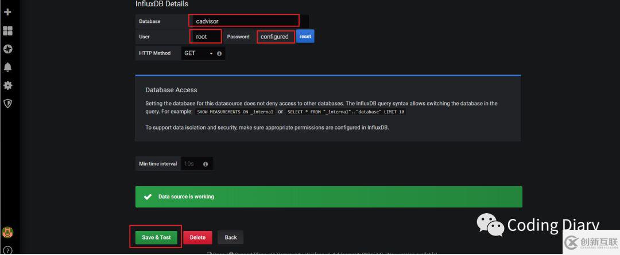Click the Save & Test button
This screenshot has height=255, width=620.
(156, 237)
